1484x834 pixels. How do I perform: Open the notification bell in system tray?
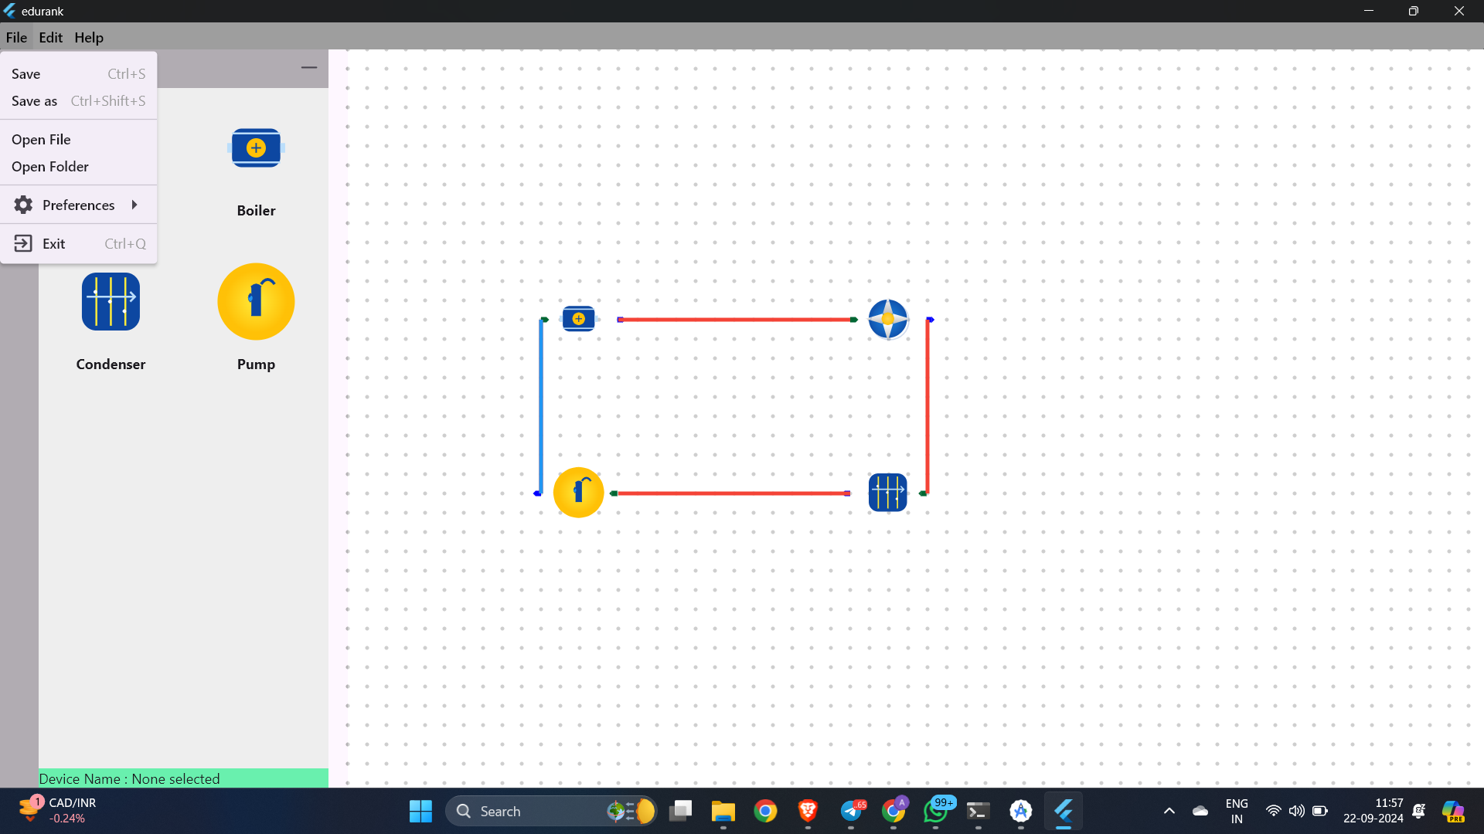(1419, 811)
